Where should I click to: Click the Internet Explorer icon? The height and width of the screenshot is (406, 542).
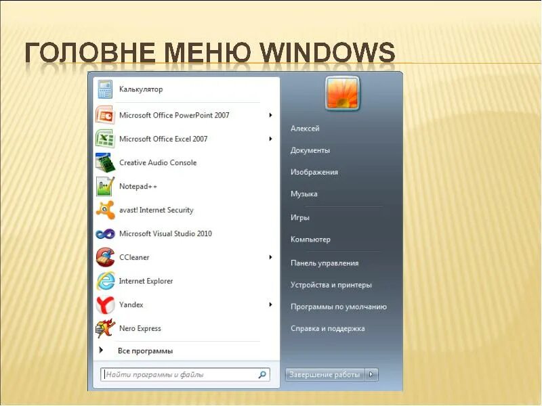pos(105,281)
